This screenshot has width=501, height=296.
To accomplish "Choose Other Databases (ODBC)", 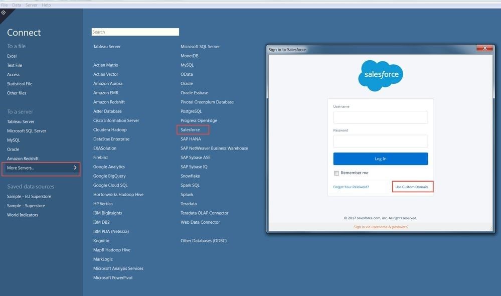I will (x=204, y=241).
